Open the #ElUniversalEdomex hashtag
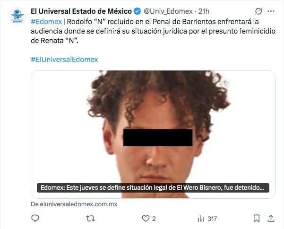284x229 pixels. [x=64, y=60]
